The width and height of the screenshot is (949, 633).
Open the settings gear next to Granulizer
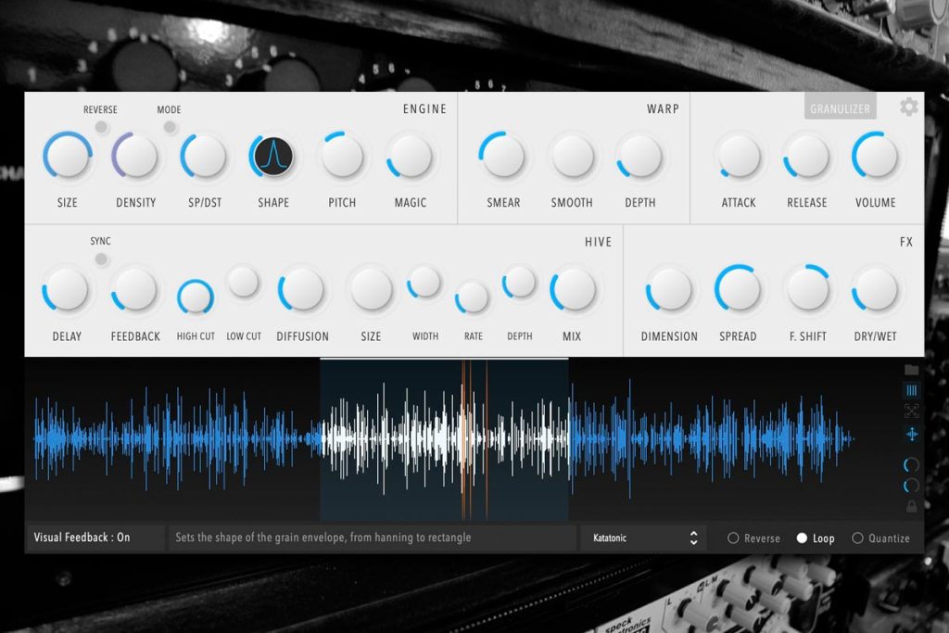tap(908, 108)
